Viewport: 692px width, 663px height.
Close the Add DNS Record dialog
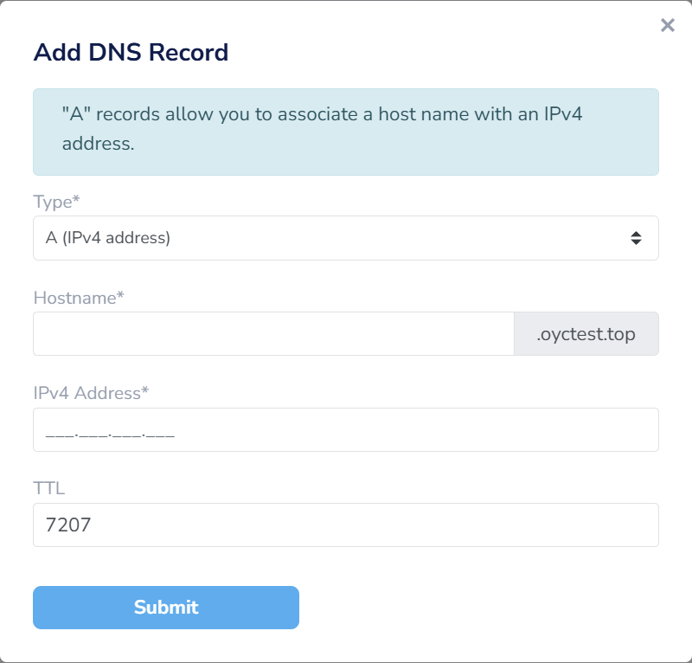coord(667,26)
